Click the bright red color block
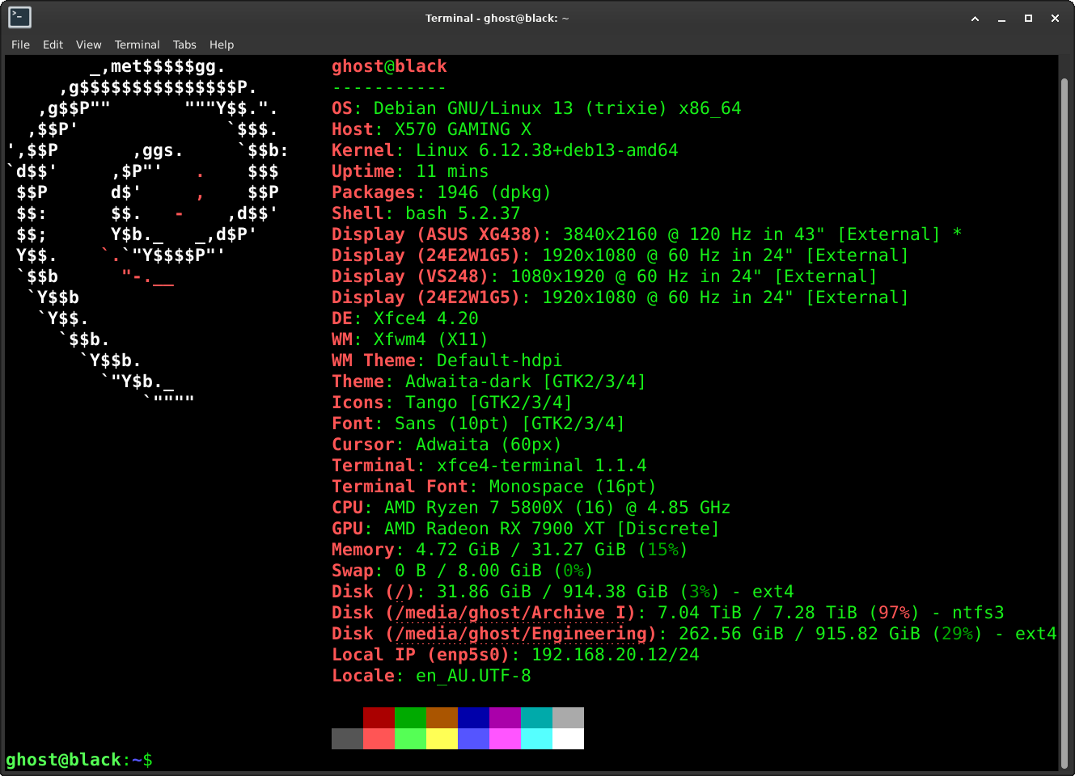The image size is (1075, 776). point(379,739)
